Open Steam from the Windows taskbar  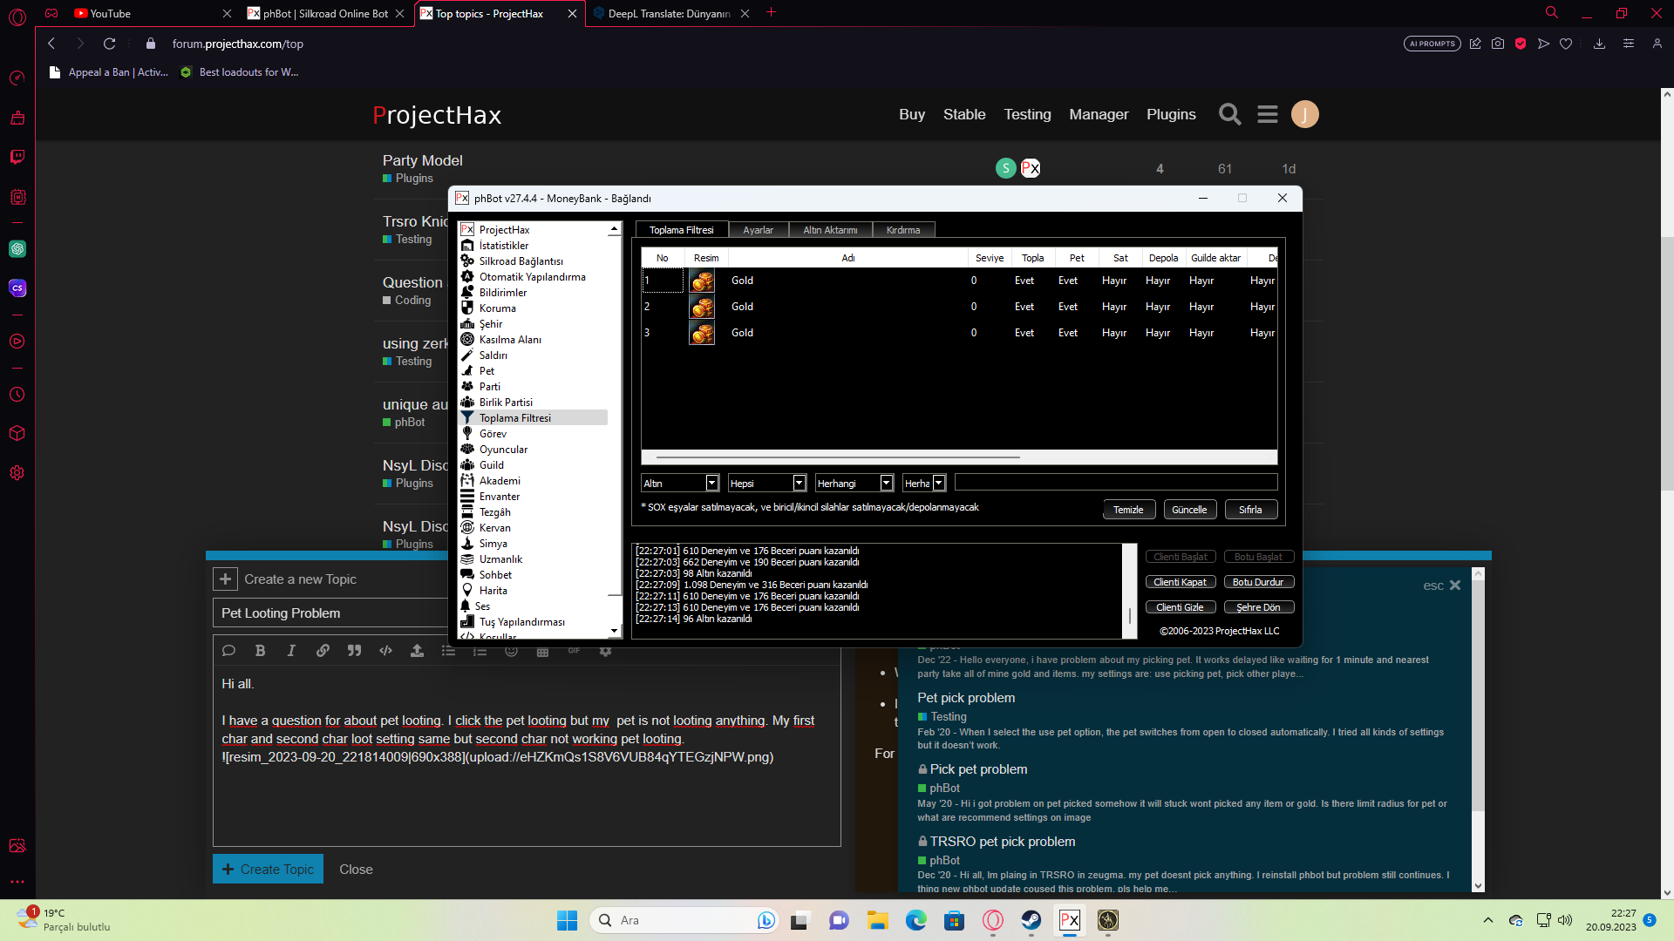(1031, 920)
